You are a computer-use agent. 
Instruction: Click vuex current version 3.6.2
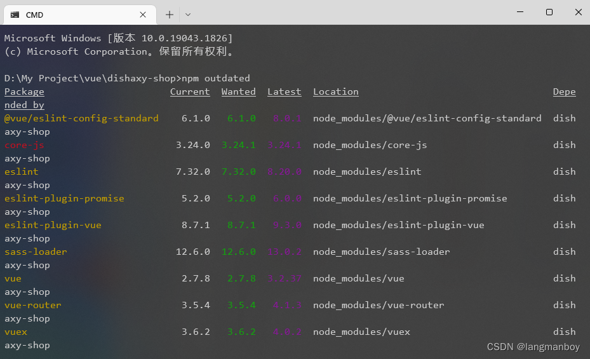(196, 332)
